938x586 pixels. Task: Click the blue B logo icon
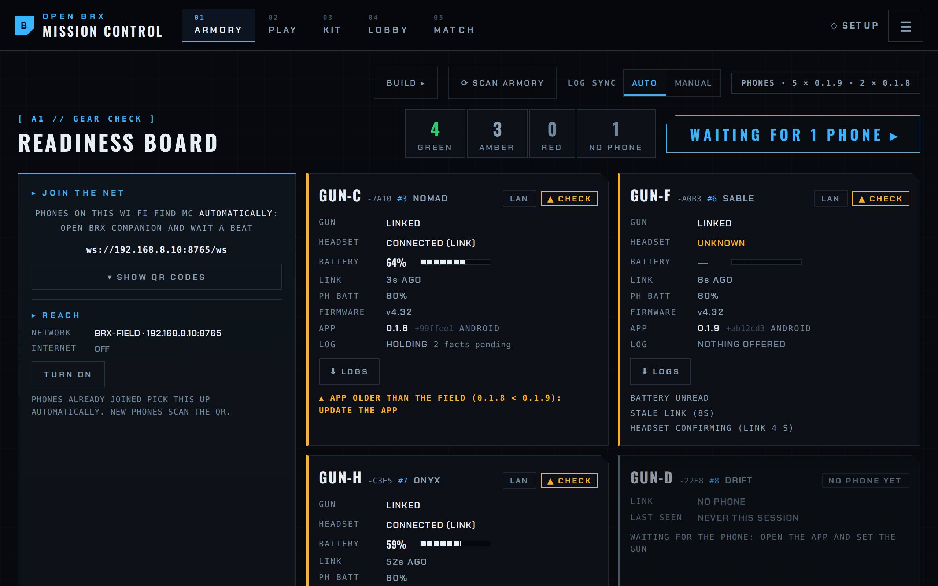[x=24, y=26]
